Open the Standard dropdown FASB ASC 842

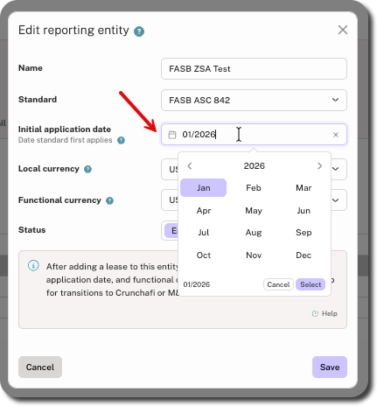tap(254, 100)
